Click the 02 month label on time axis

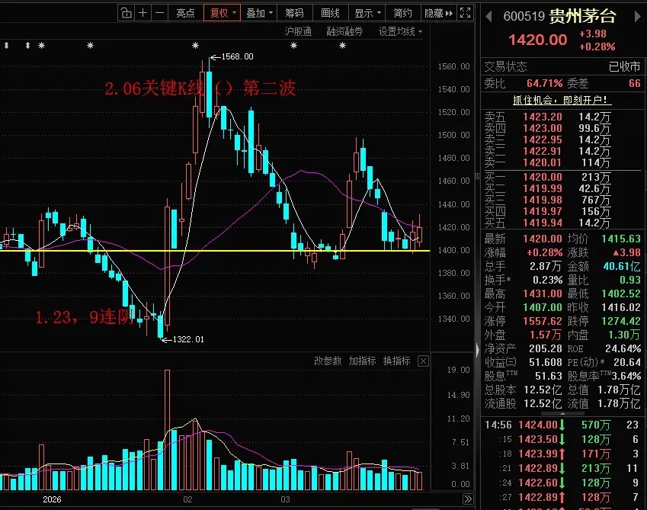pos(187,499)
